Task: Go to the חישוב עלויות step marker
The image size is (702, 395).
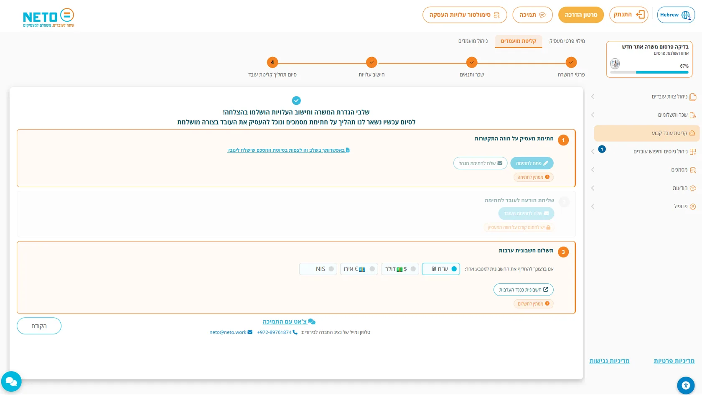Action: 371,63
